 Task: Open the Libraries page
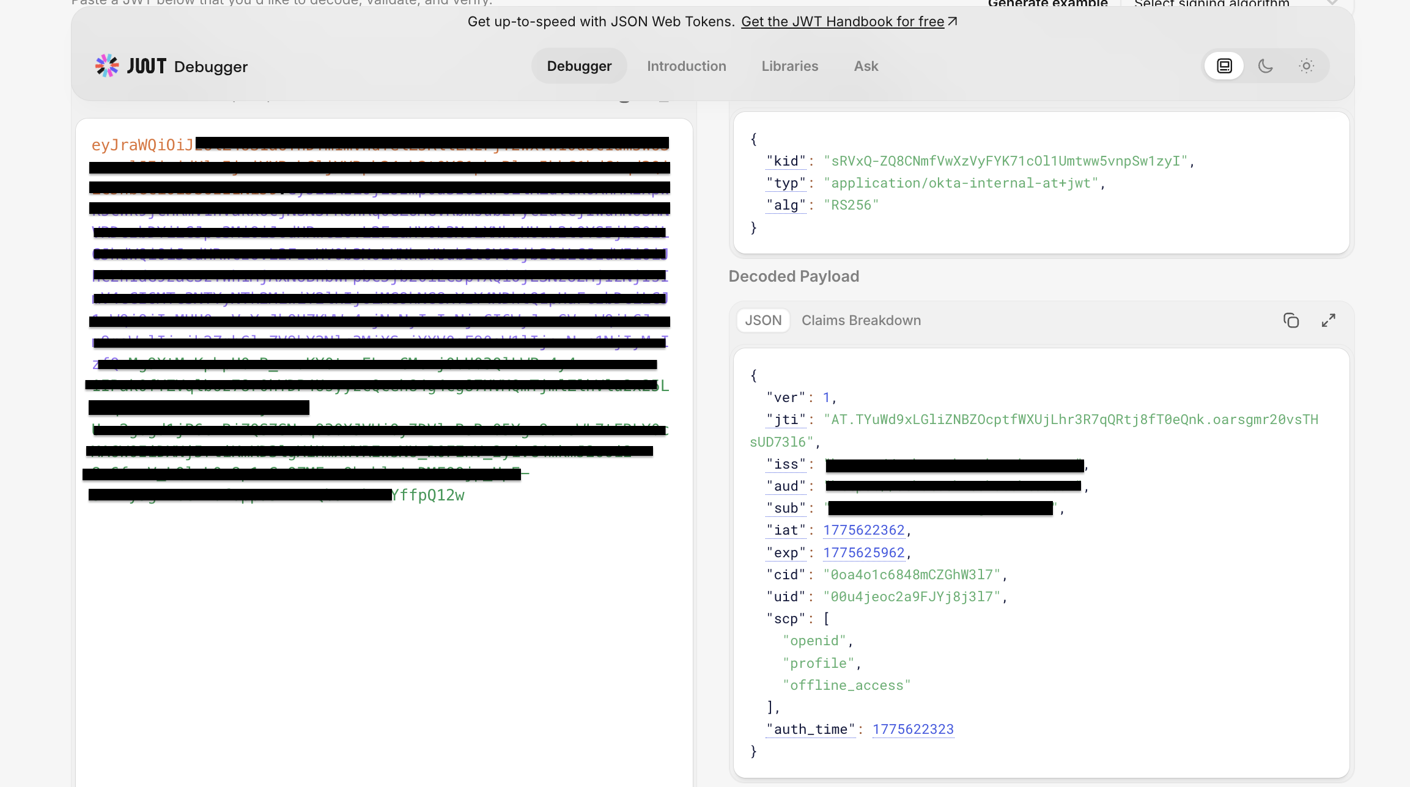789,66
